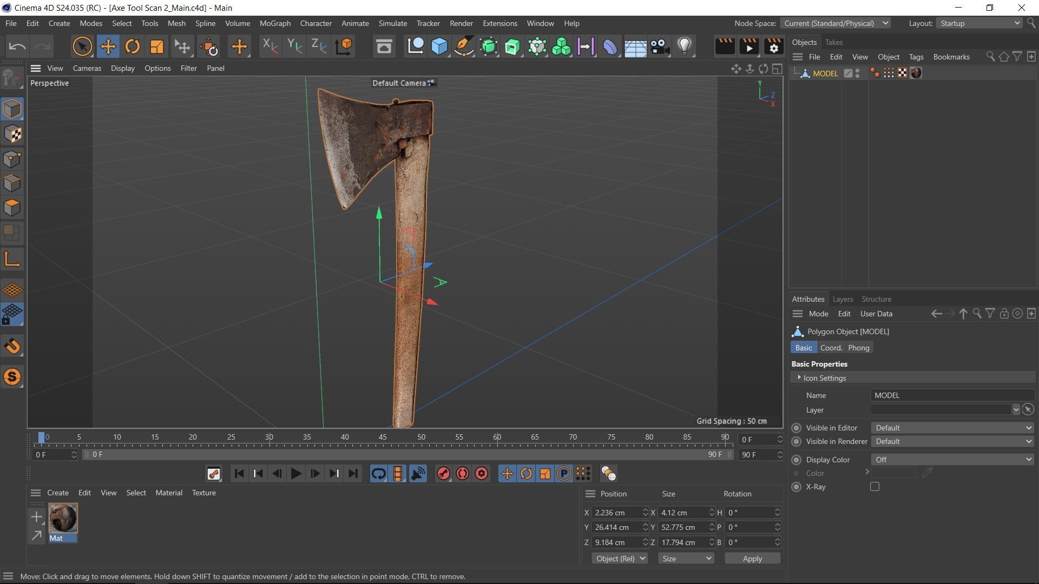
Task: Open the Phong tab button
Action: click(x=858, y=348)
